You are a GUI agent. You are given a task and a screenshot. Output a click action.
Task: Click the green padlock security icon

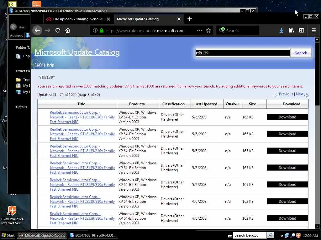tap(102, 30)
